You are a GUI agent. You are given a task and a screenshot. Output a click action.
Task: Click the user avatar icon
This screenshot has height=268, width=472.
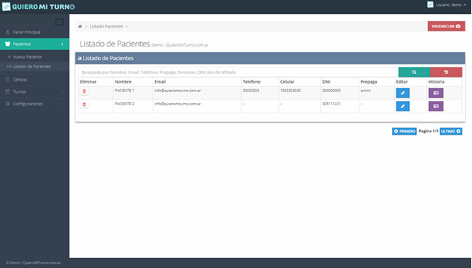coord(430,4)
